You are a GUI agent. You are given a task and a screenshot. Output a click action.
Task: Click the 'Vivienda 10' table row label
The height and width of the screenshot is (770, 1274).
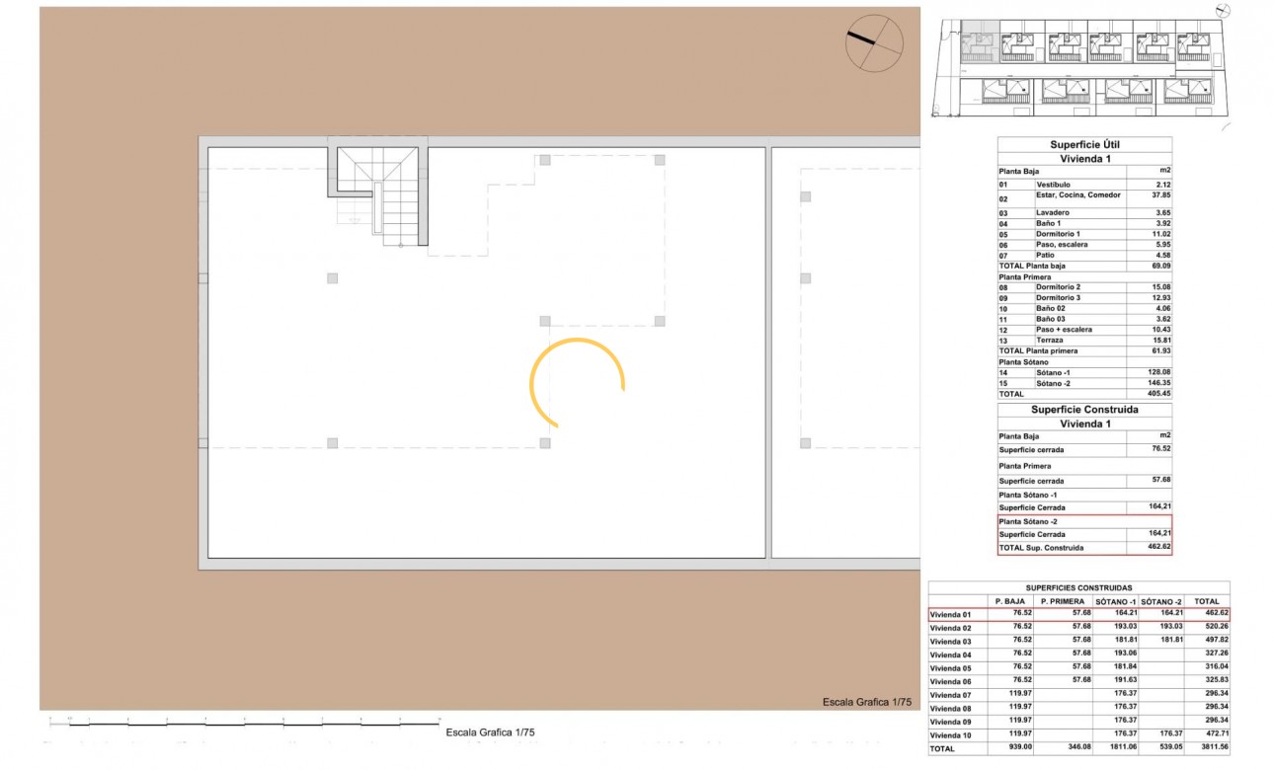coord(950,734)
